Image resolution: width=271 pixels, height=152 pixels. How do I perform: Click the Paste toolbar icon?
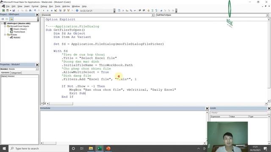coord(26,11)
